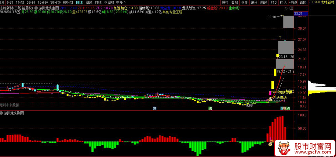336x157 pixels.
Task: Click the ZK1: 12.49 indicator value
Action: 68,8
